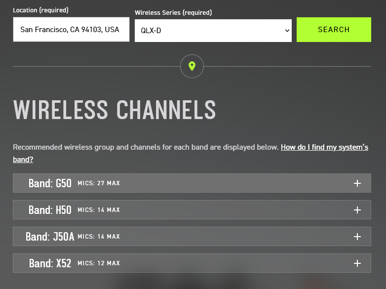Click the San Francisco location input field
Screen dimensions: 386x289
click(x=71, y=30)
